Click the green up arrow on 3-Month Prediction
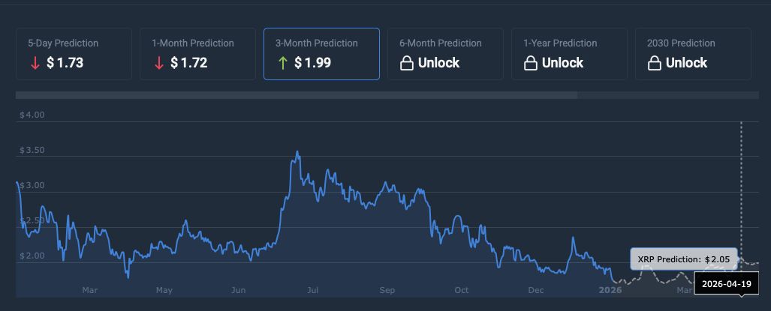This screenshot has width=771, height=311. coord(282,63)
